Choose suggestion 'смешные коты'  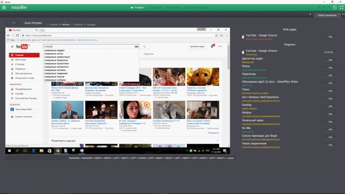pos(54,54)
